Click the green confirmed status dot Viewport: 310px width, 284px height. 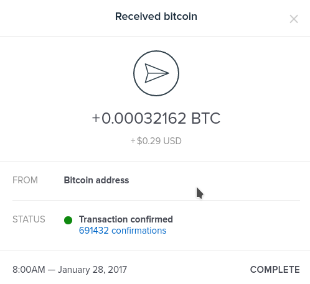pyautogui.click(x=68, y=220)
